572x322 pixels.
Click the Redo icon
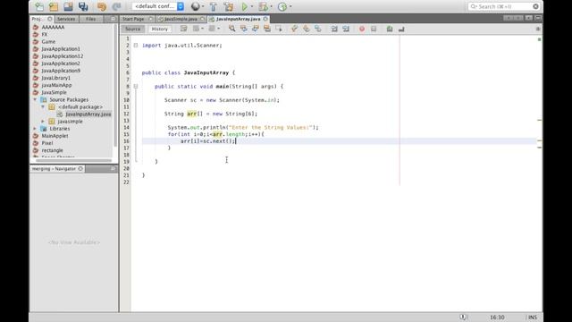pyautogui.click(x=116, y=6)
